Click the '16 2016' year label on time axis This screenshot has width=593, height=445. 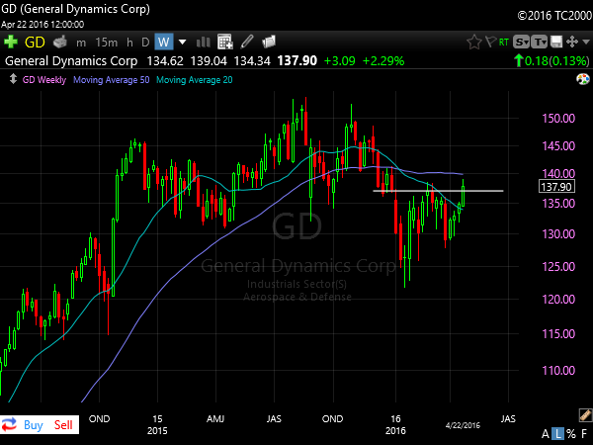click(395, 424)
